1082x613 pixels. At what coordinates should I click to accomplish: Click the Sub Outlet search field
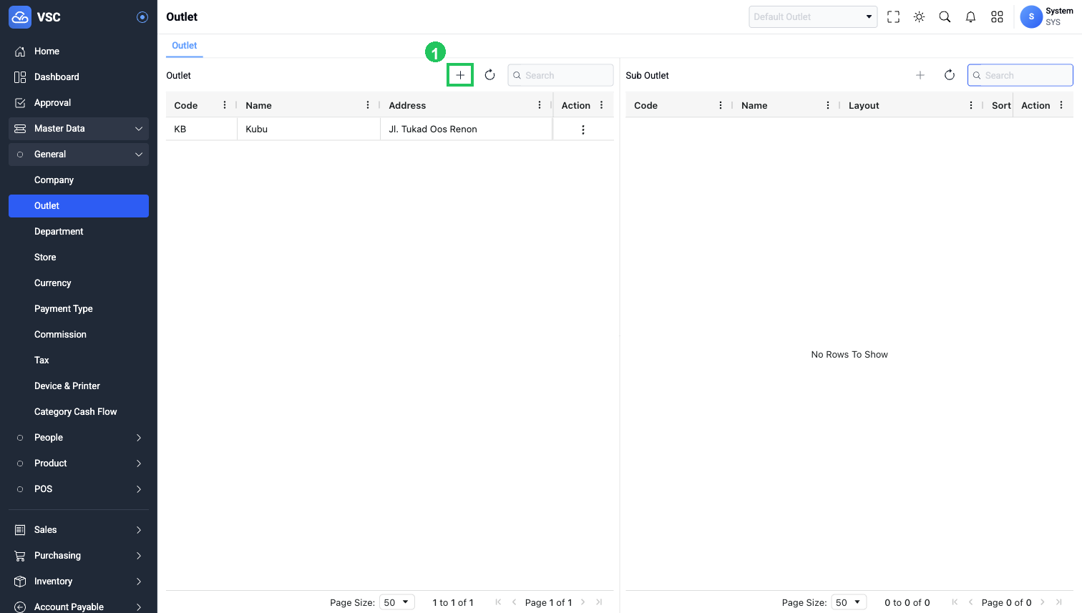click(1020, 75)
